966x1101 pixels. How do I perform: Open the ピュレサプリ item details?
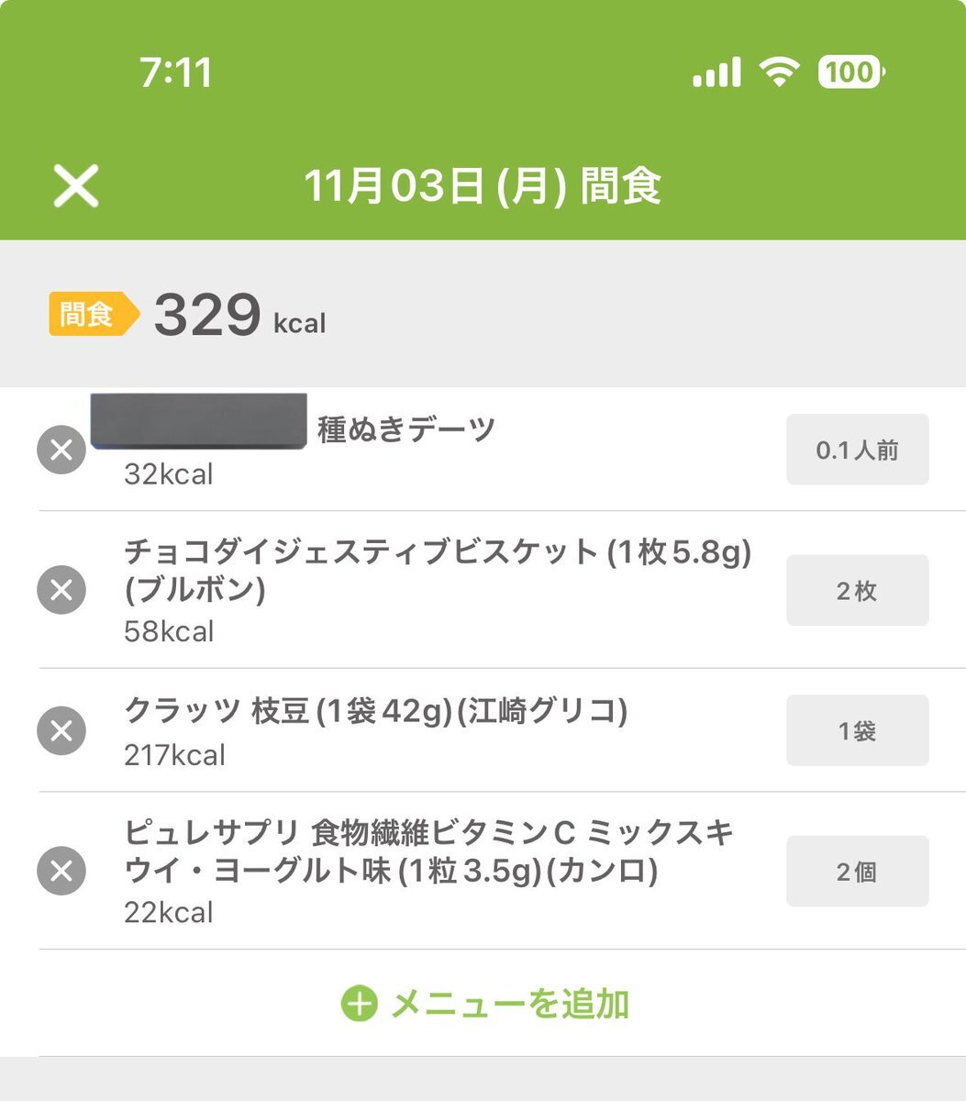tap(428, 851)
